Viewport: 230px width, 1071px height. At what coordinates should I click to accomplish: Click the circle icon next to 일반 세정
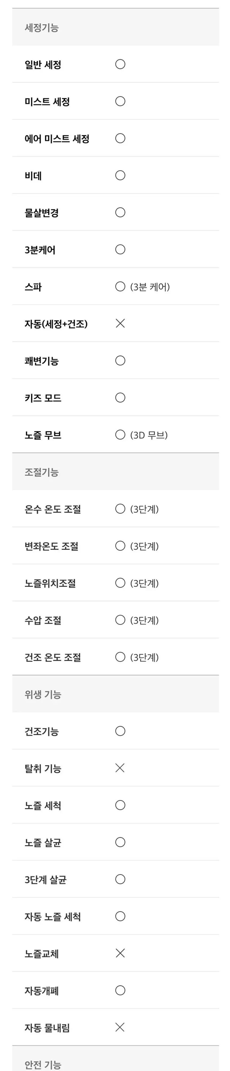120,64
